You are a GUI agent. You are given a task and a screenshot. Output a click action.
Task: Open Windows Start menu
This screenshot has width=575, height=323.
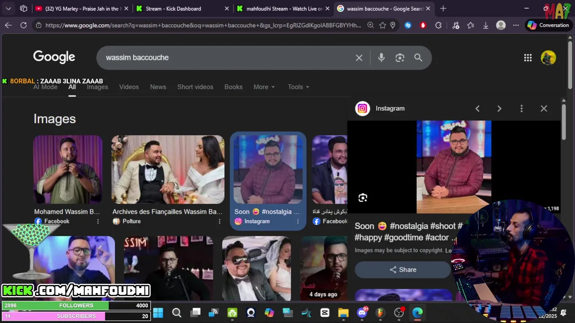point(158,313)
